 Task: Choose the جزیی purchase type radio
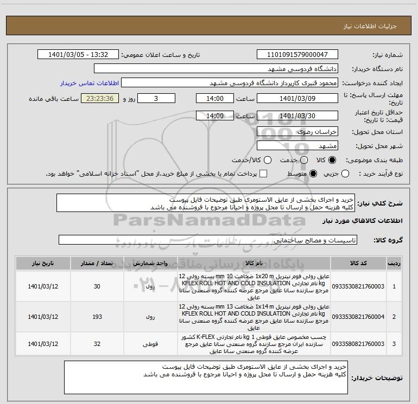pyautogui.click(x=345, y=174)
